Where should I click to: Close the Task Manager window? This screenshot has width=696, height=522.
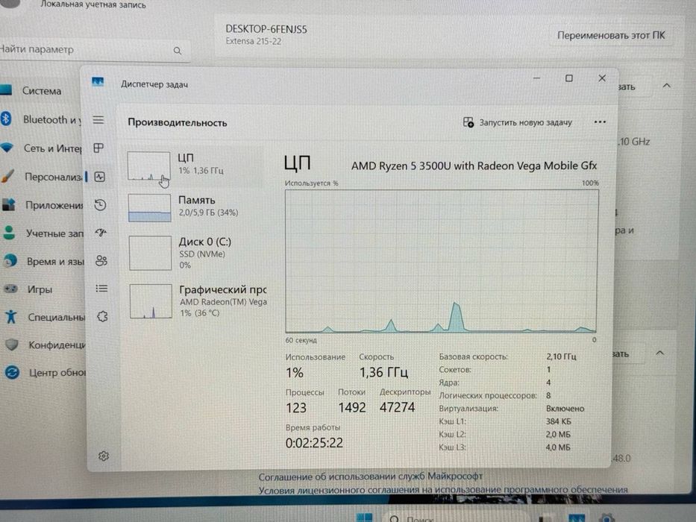tap(602, 78)
